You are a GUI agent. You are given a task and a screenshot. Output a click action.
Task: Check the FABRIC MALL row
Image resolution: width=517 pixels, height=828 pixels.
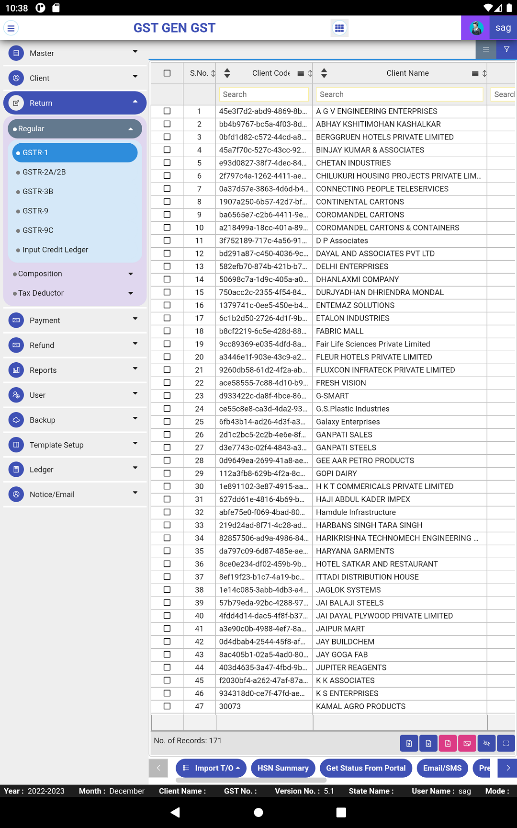pyautogui.click(x=167, y=331)
